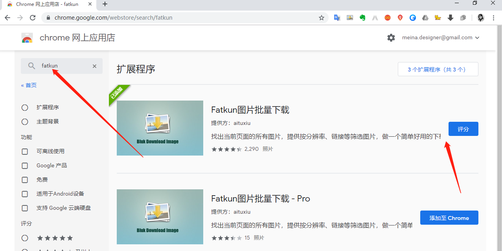
Task: Check the 可离线使用 filter
Action: point(25,152)
